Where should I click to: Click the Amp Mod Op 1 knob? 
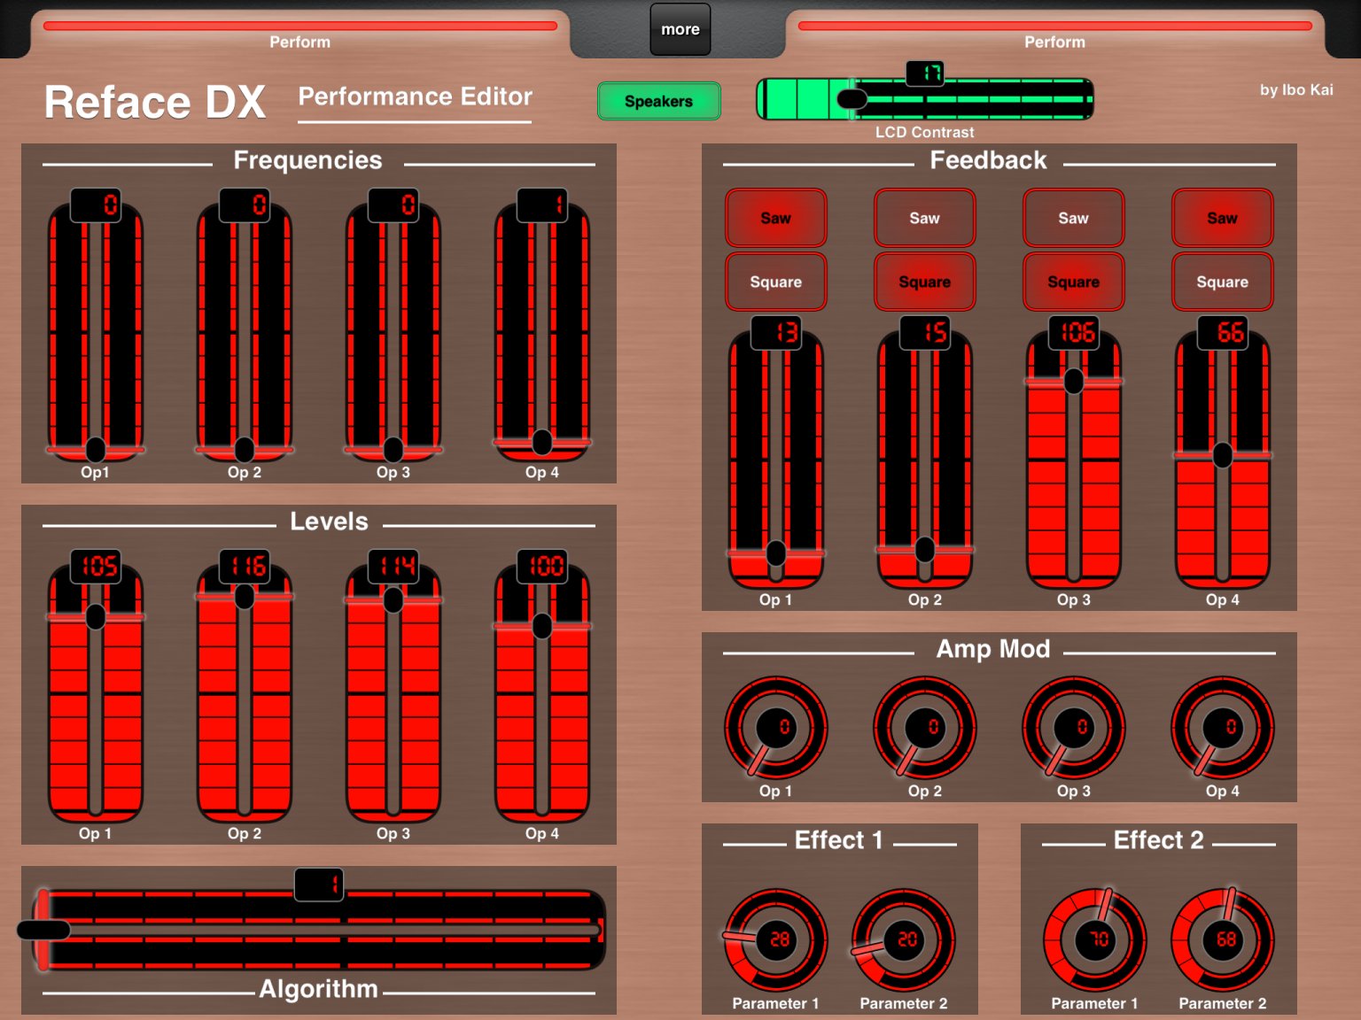coord(776,729)
